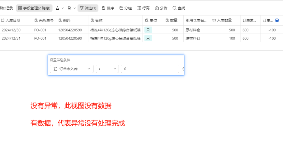Click the fill color bucket icon
This screenshot has height=158, width=283.
click(69, 8)
